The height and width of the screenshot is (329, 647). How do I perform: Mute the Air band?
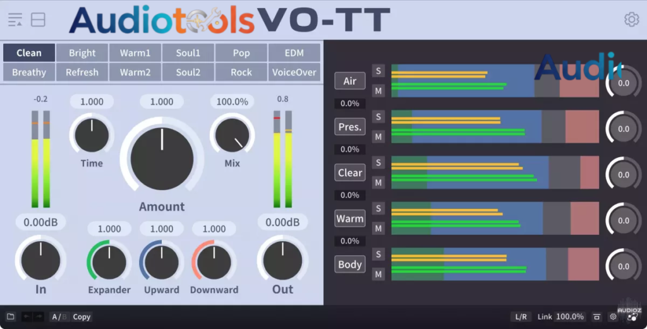tap(378, 91)
